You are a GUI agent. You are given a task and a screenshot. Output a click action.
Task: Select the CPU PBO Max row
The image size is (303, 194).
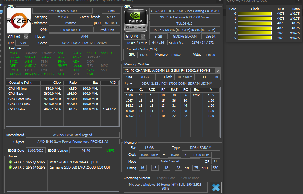coord(62,104)
